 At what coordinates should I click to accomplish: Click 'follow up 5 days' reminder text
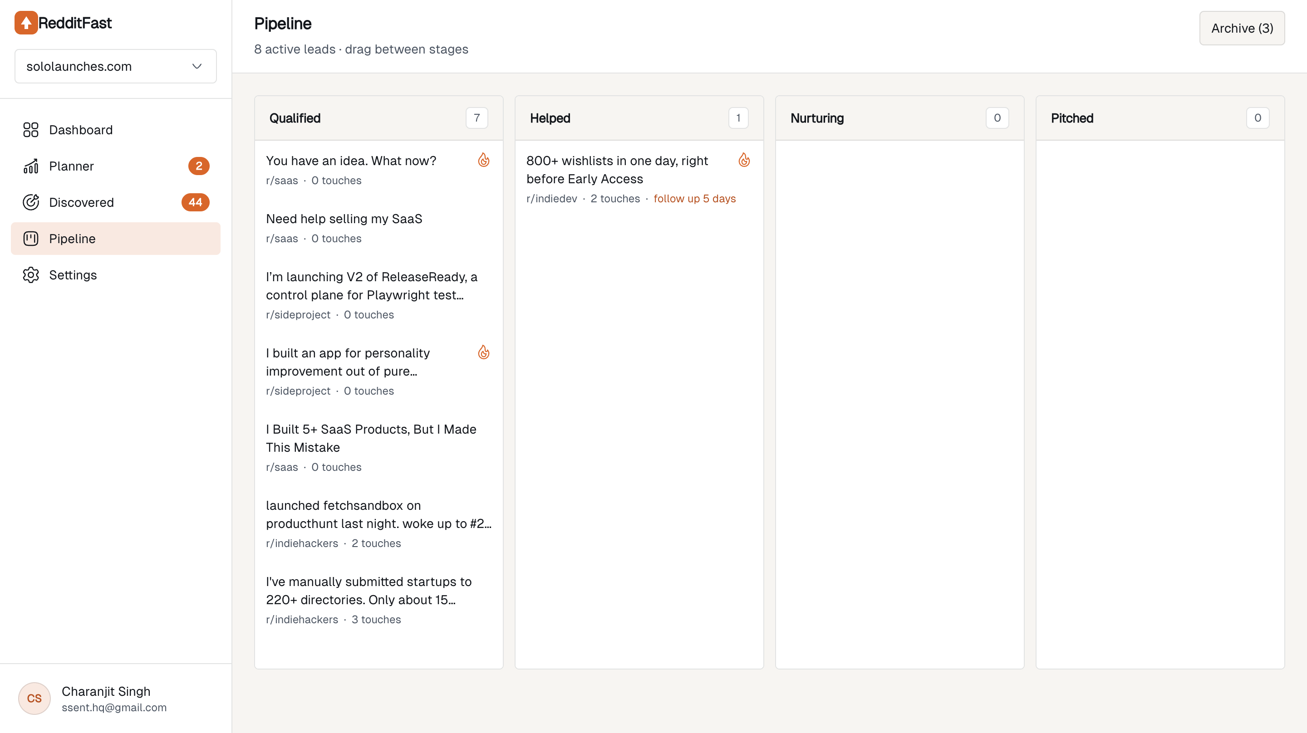click(x=695, y=199)
